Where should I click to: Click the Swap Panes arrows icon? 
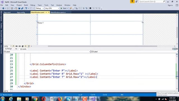(16, 49)
